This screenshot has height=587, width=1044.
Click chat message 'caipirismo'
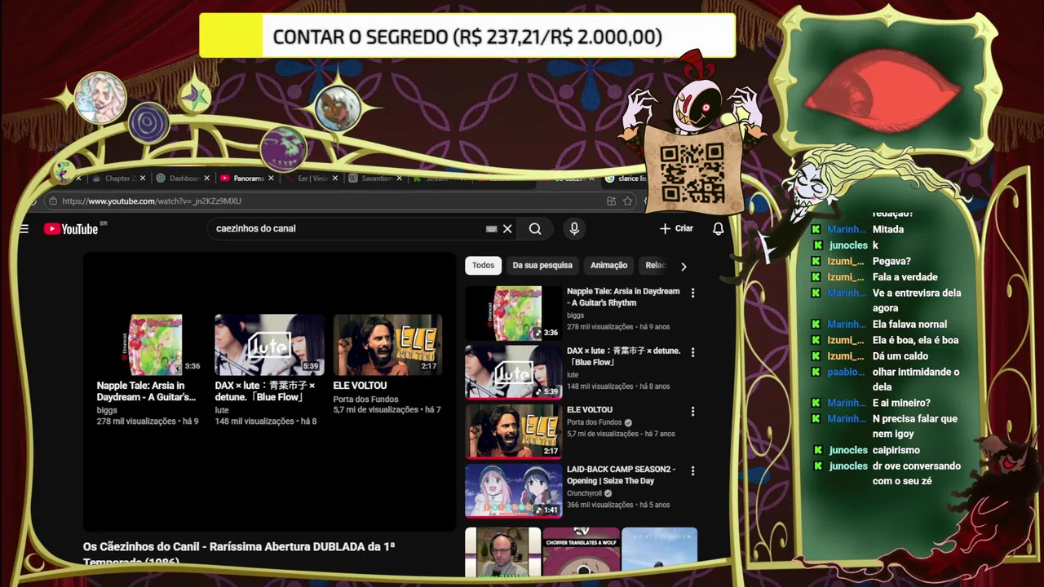pyautogui.click(x=896, y=450)
